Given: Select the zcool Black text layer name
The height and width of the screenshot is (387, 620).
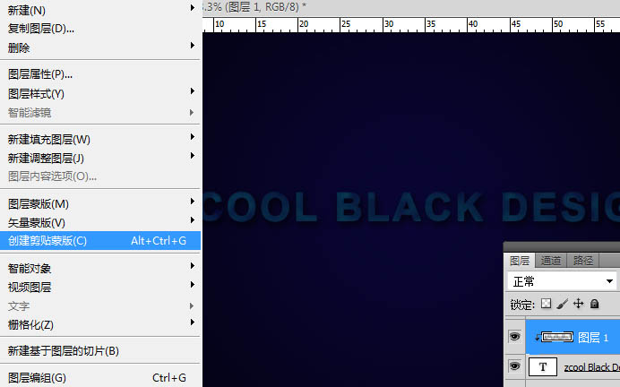Looking at the screenshot, I should coord(592,367).
